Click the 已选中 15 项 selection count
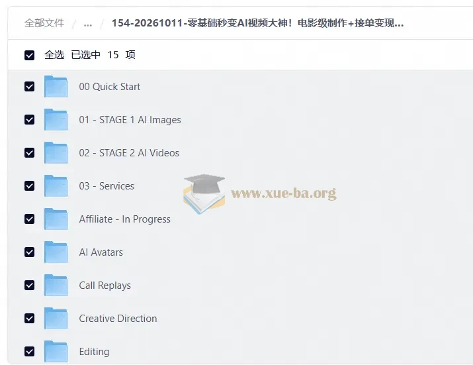The width and height of the screenshot is (473, 365). [103, 55]
